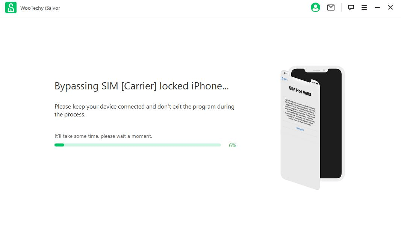This screenshot has height=234, width=401.
Task: Click the unfilled pale part of progress bar
Action: (143, 145)
